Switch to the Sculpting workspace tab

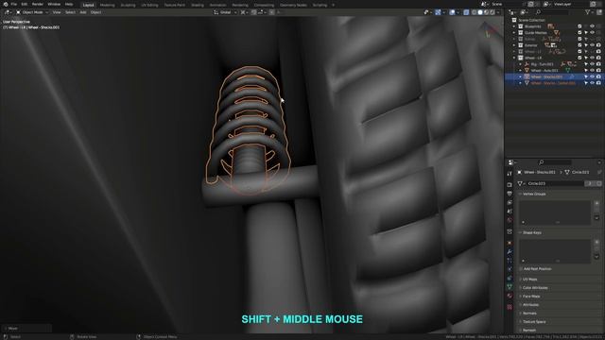(128, 5)
